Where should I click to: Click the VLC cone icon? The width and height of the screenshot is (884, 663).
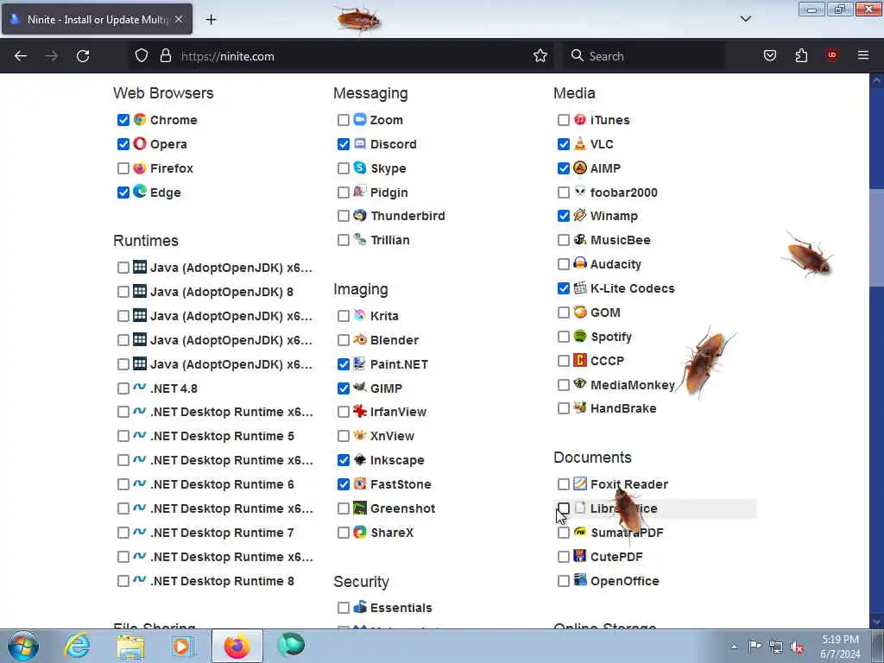(x=580, y=144)
